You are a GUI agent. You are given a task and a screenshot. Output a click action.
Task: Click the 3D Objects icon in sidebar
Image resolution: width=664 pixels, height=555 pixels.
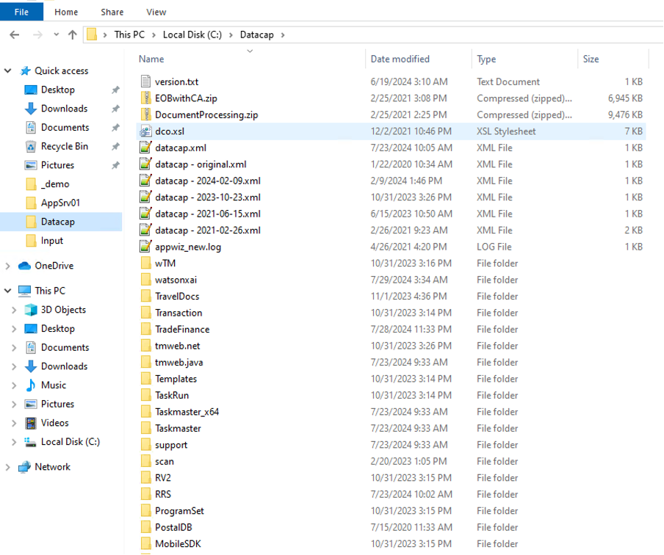pos(31,310)
